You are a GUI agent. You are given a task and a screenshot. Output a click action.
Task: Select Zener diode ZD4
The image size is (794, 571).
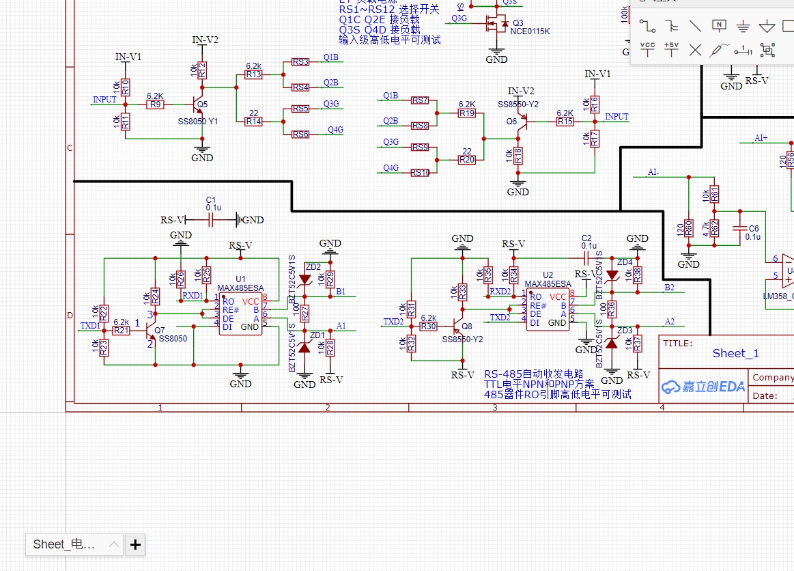[612, 276]
